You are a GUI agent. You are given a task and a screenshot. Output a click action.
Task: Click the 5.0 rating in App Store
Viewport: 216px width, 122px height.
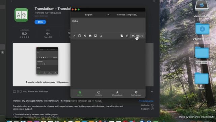(24, 34)
